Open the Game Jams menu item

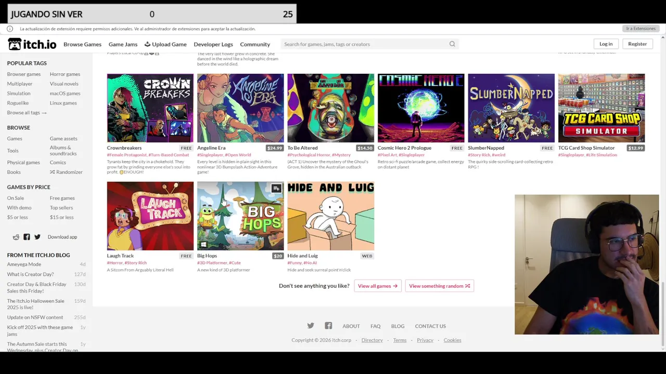(123, 44)
